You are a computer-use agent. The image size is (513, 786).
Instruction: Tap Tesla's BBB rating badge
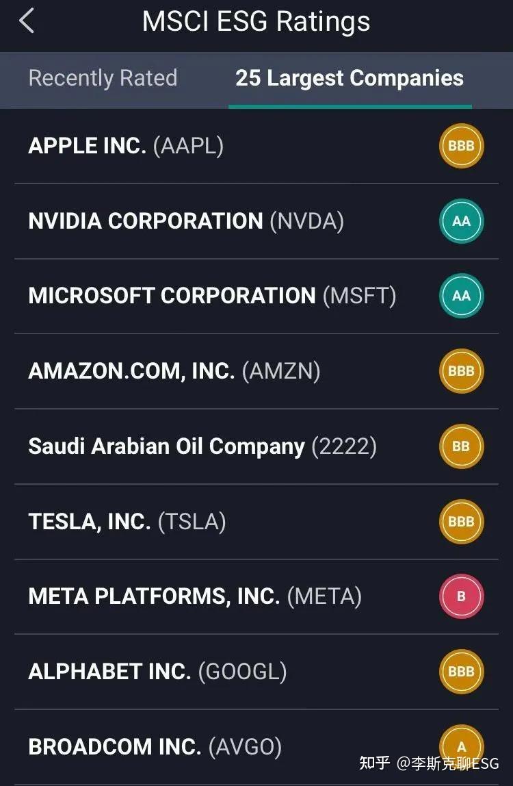[x=461, y=522]
